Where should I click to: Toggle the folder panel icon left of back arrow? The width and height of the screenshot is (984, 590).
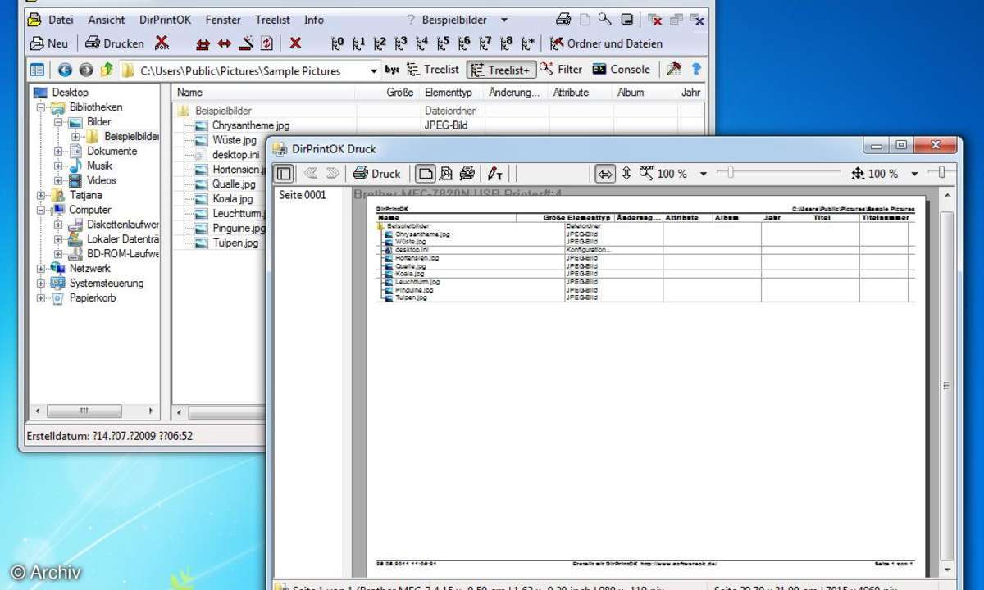pos(38,70)
